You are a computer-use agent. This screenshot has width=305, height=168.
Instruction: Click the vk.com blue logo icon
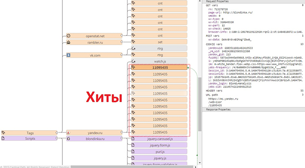coord(69,55)
